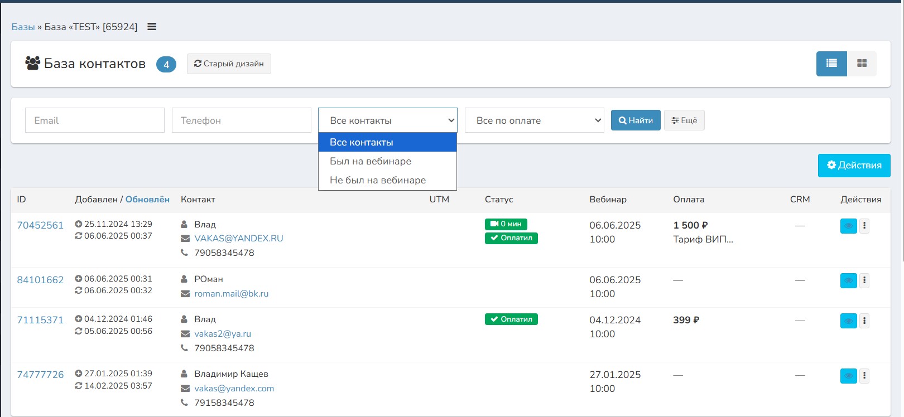
Task: Open three-dot menu for contact 74777726
Action: coord(864,375)
